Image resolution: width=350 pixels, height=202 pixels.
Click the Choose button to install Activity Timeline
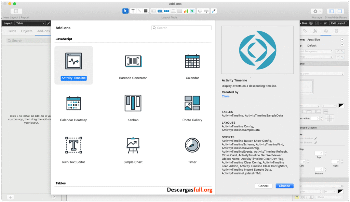click(x=284, y=186)
